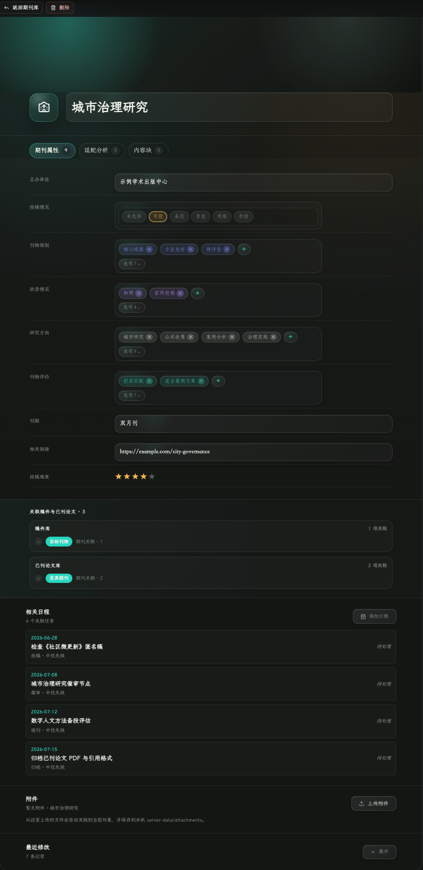
Task: Select the 可投 submission status option
Action: coord(158,216)
